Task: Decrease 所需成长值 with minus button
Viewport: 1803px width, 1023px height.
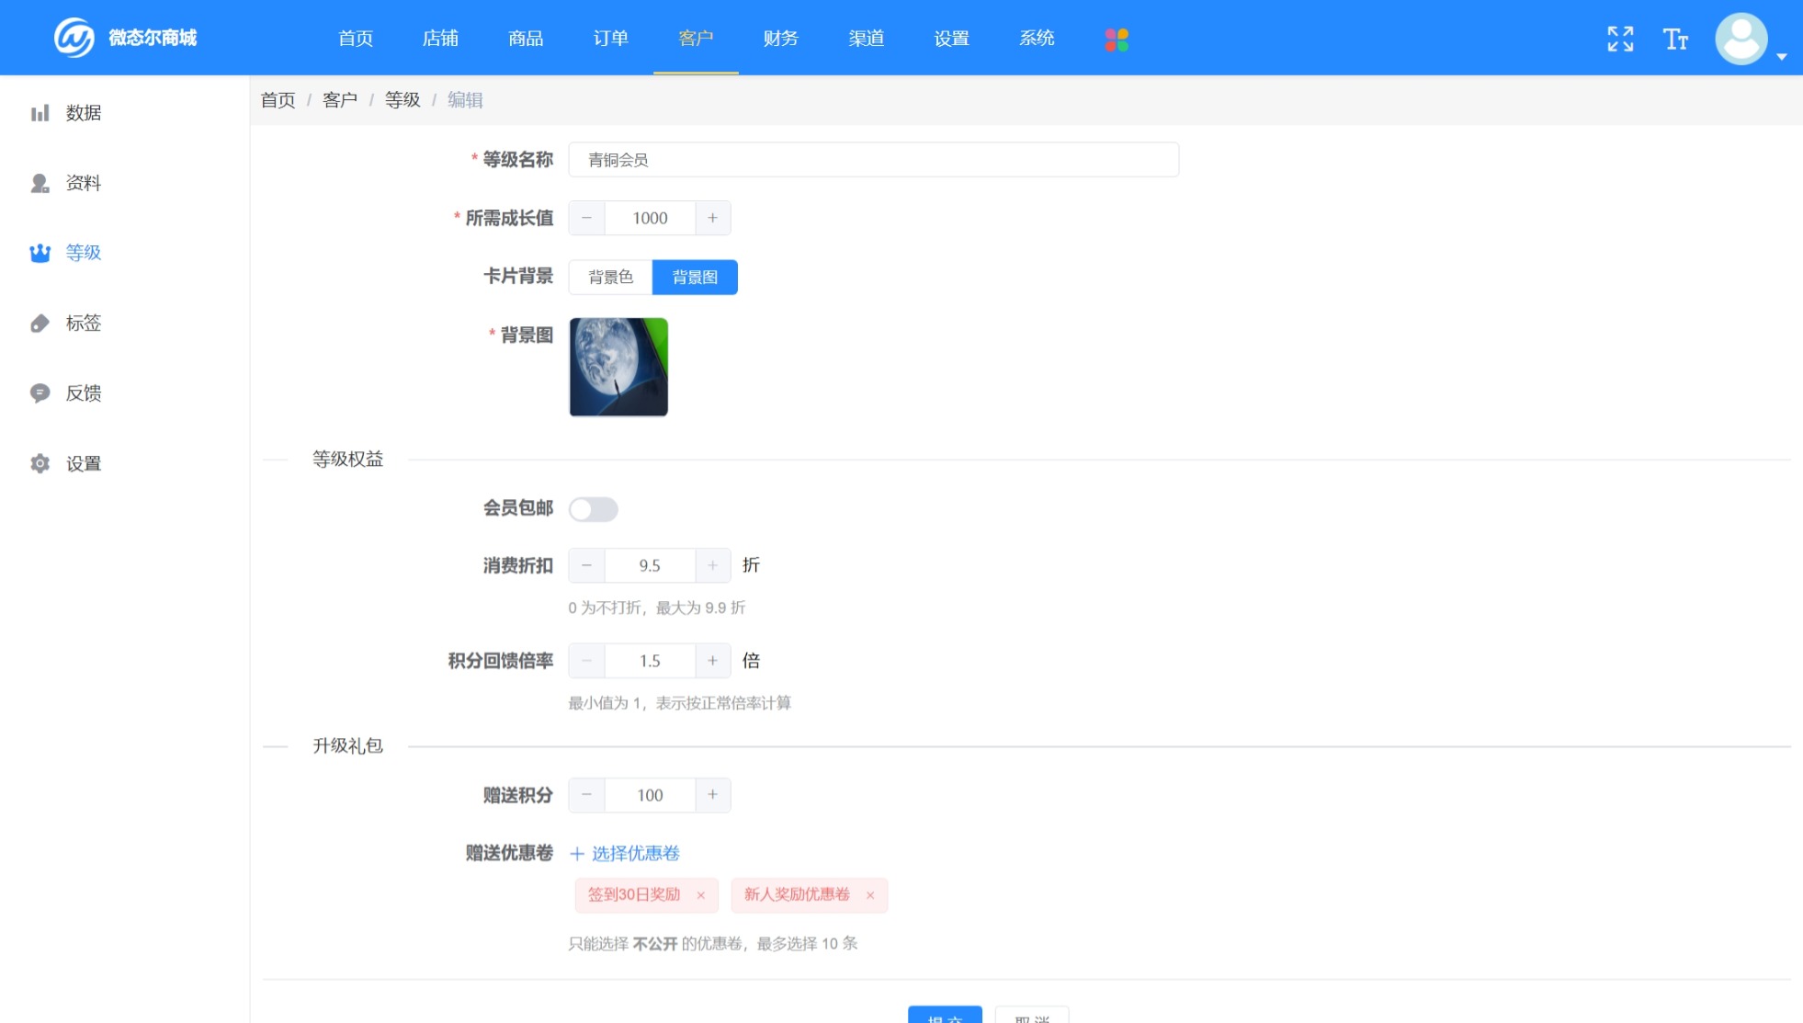Action: pyautogui.click(x=586, y=218)
